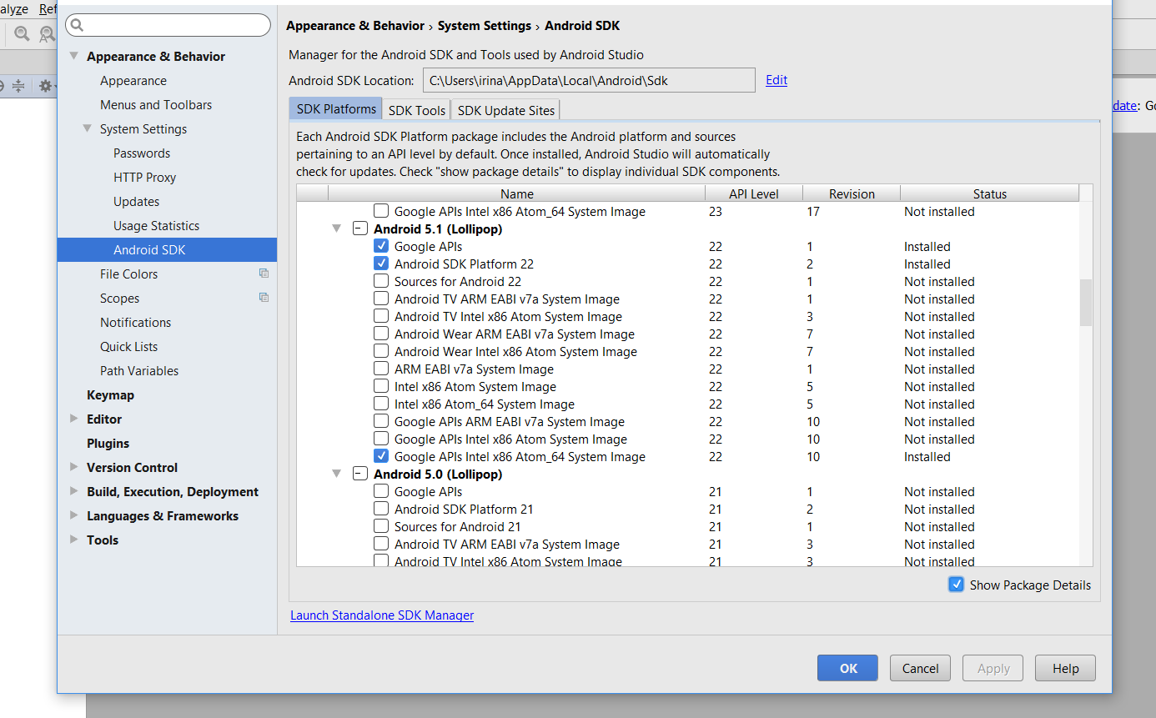Click System Settings in the breadcrumb
The width and height of the screenshot is (1156, 718).
(485, 26)
